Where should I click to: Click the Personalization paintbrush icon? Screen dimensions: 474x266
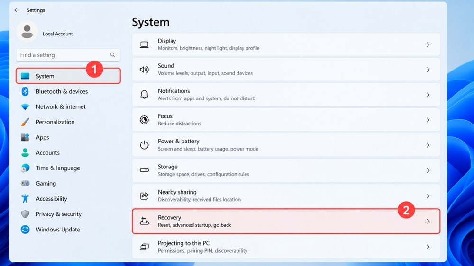coord(25,122)
